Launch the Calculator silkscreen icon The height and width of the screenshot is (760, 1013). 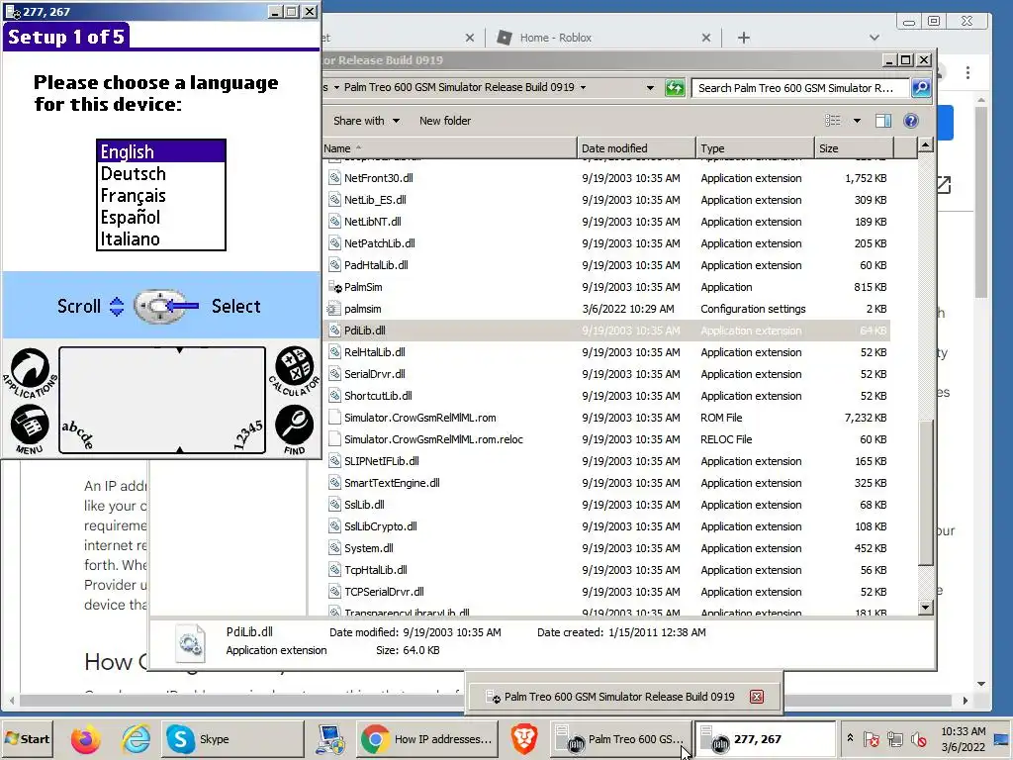tap(294, 371)
